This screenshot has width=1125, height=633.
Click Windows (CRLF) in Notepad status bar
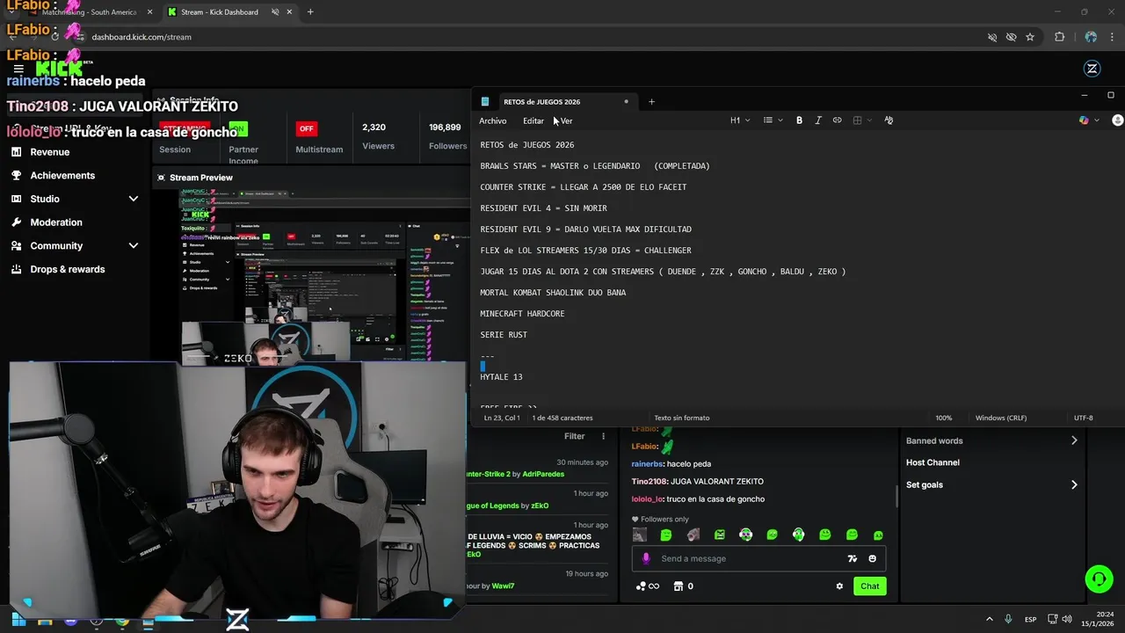[1001, 418]
